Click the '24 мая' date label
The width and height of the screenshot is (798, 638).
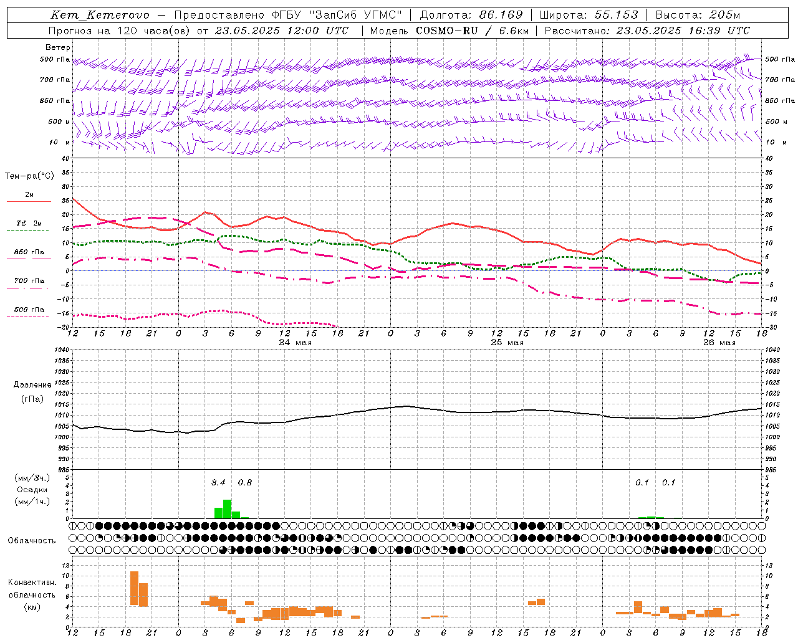click(x=295, y=343)
